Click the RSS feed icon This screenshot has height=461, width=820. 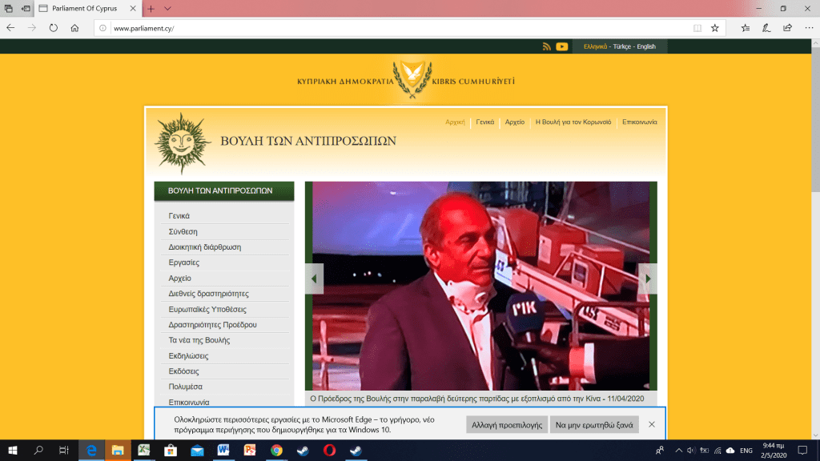(x=547, y=46)
